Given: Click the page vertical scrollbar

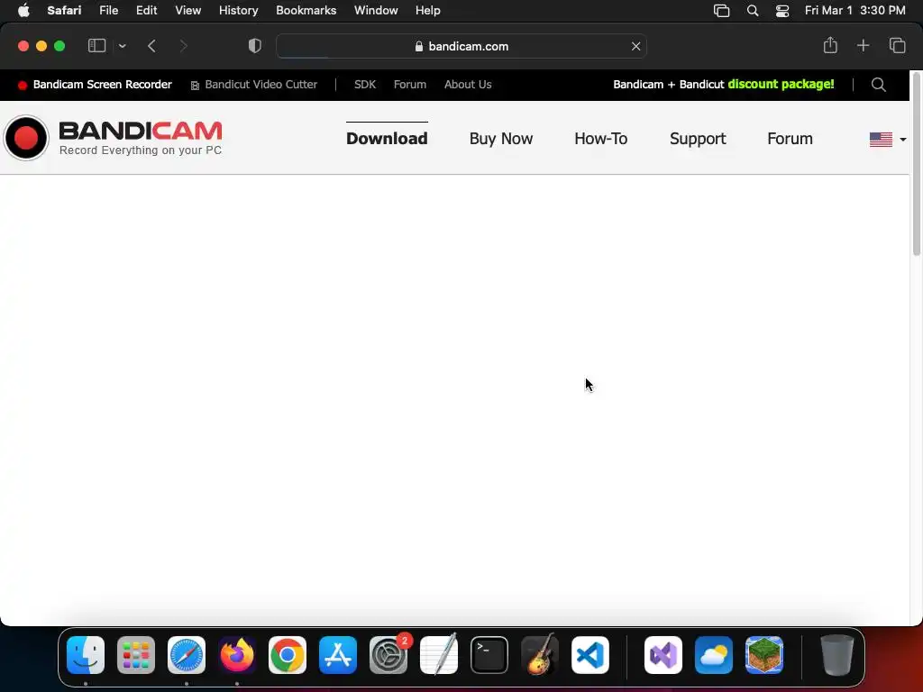Looking at the screenshot, I should [x=917, y=165].
